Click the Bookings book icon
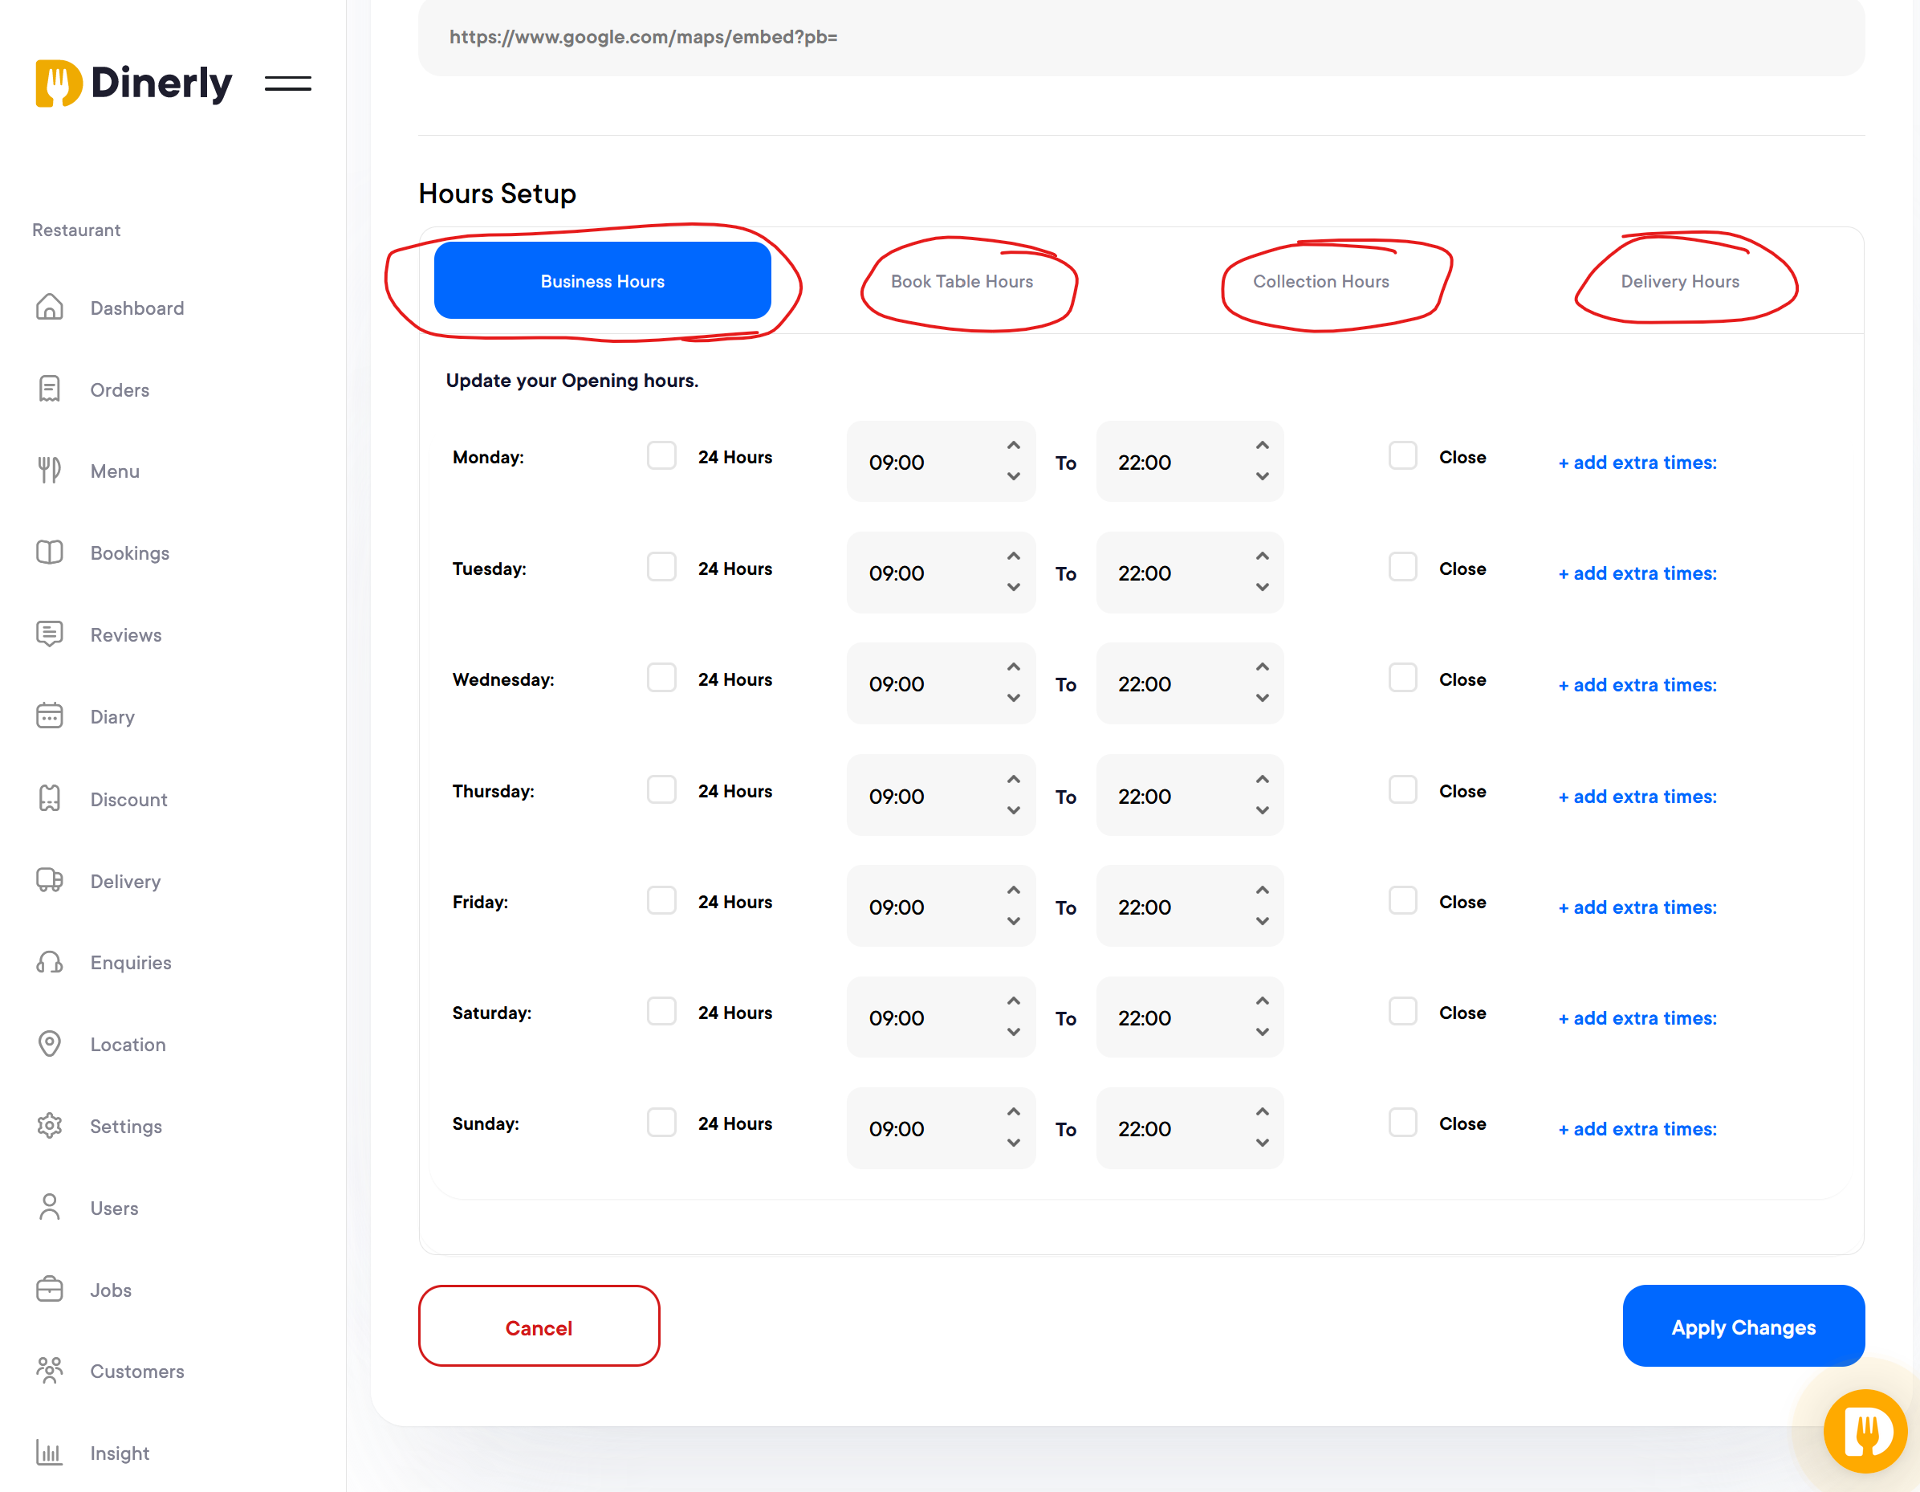1920x1492 pixels. point(49,552)
